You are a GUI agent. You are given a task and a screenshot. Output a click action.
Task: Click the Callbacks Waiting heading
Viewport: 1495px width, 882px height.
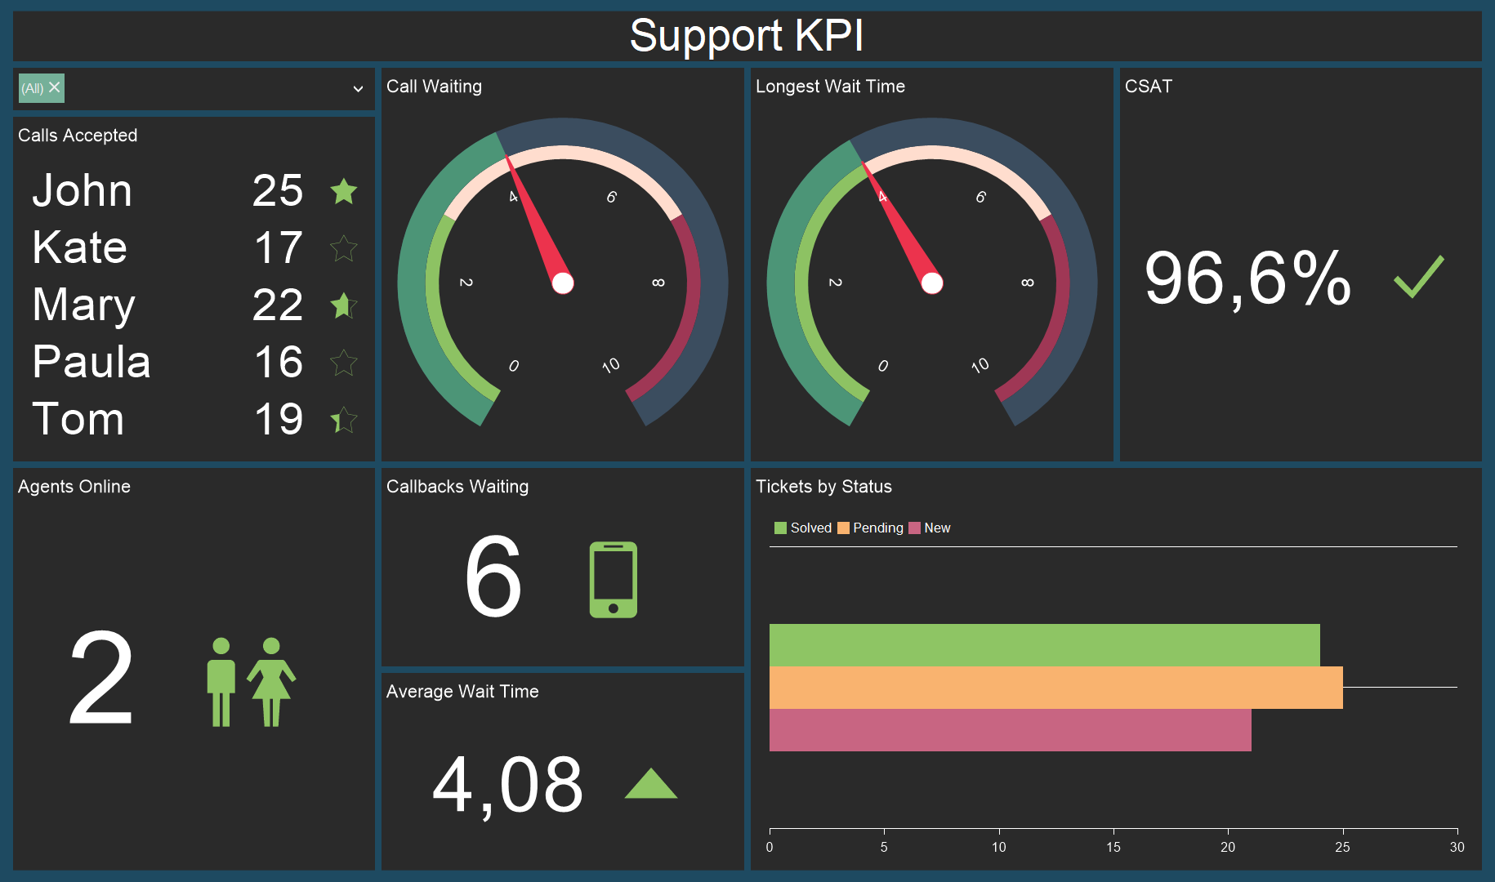pyautogui.click(x=457, y=487)
